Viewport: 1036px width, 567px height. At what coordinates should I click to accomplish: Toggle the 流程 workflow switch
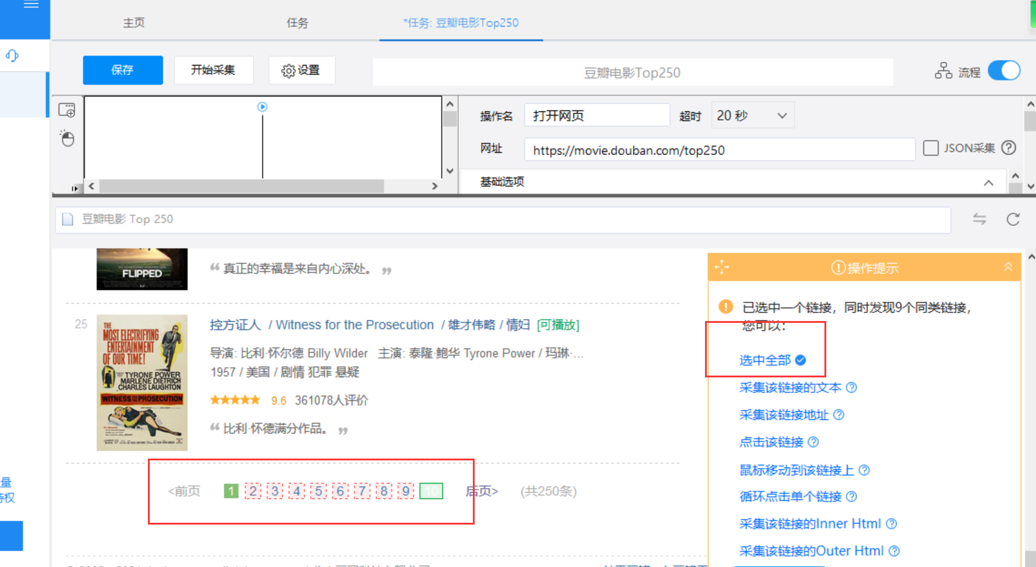click(x=1004, y=71)
